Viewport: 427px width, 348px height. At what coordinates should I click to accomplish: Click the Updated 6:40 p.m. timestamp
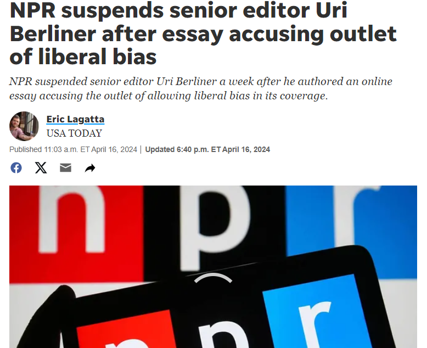pyautogui.click(x=207, y=149)
